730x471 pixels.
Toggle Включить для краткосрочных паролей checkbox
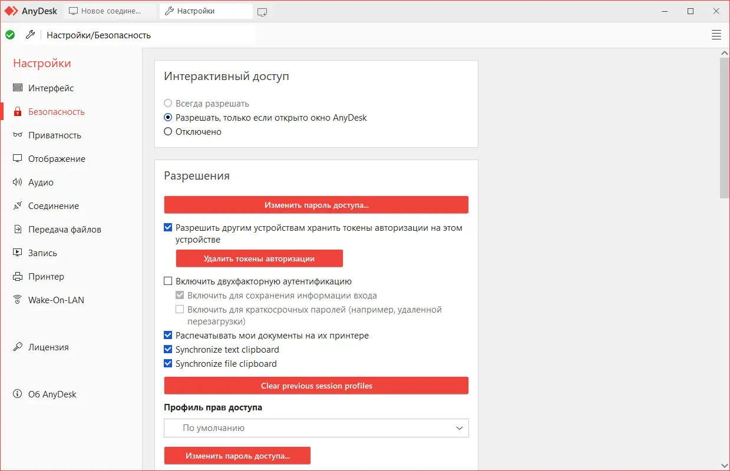click(180, 310)
